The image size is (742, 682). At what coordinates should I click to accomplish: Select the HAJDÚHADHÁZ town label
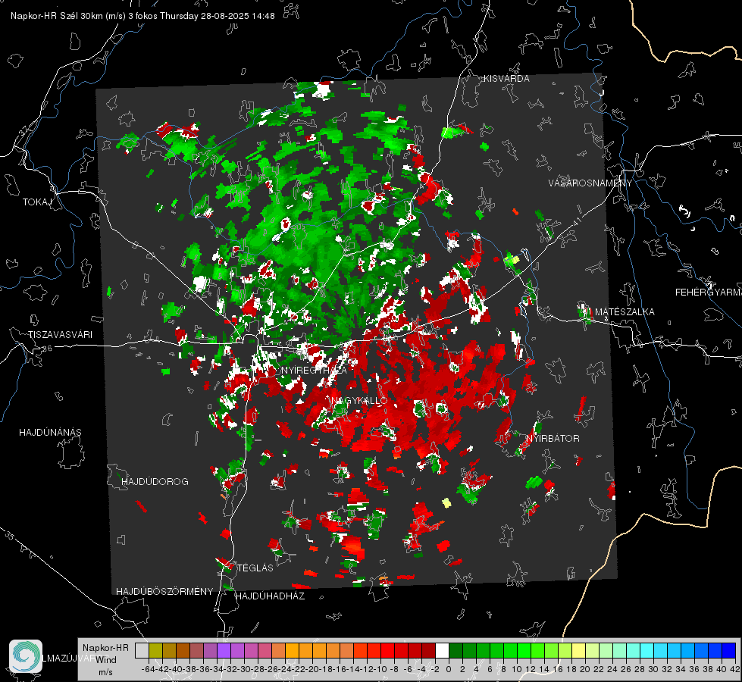[x=270, y=596]
